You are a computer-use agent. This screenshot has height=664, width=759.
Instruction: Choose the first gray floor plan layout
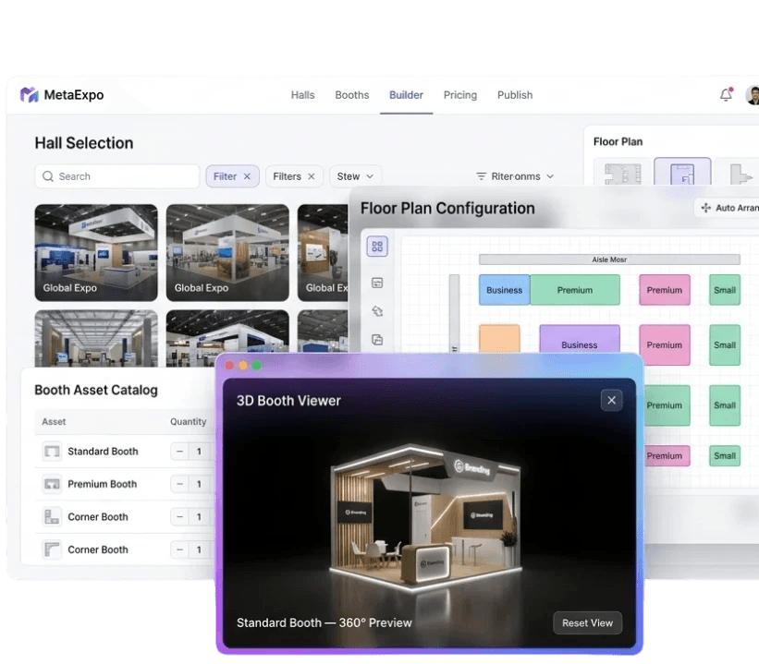click(623, 173)
